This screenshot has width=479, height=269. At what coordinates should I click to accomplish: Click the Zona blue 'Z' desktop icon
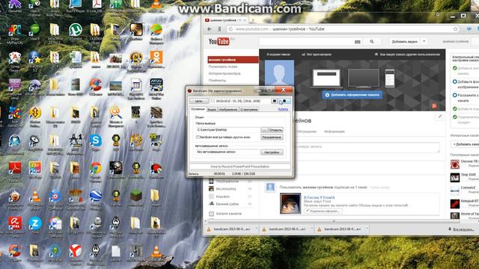35,223
